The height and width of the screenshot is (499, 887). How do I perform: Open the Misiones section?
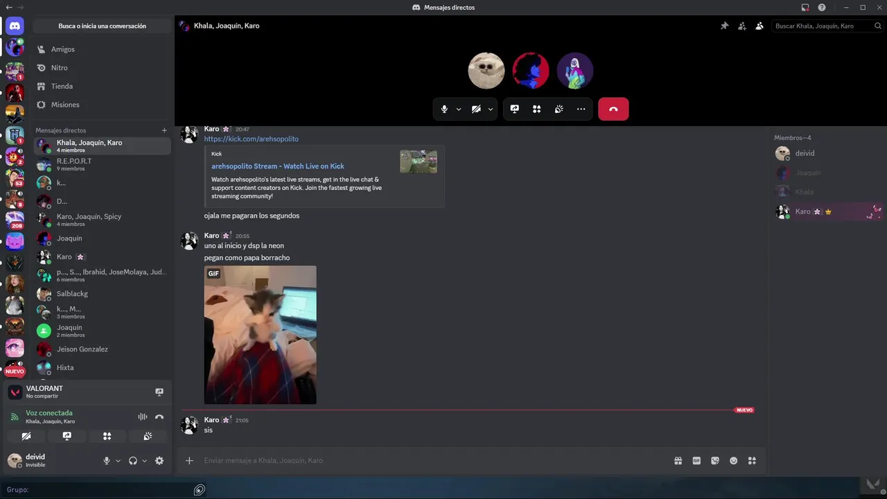point(102,105)
